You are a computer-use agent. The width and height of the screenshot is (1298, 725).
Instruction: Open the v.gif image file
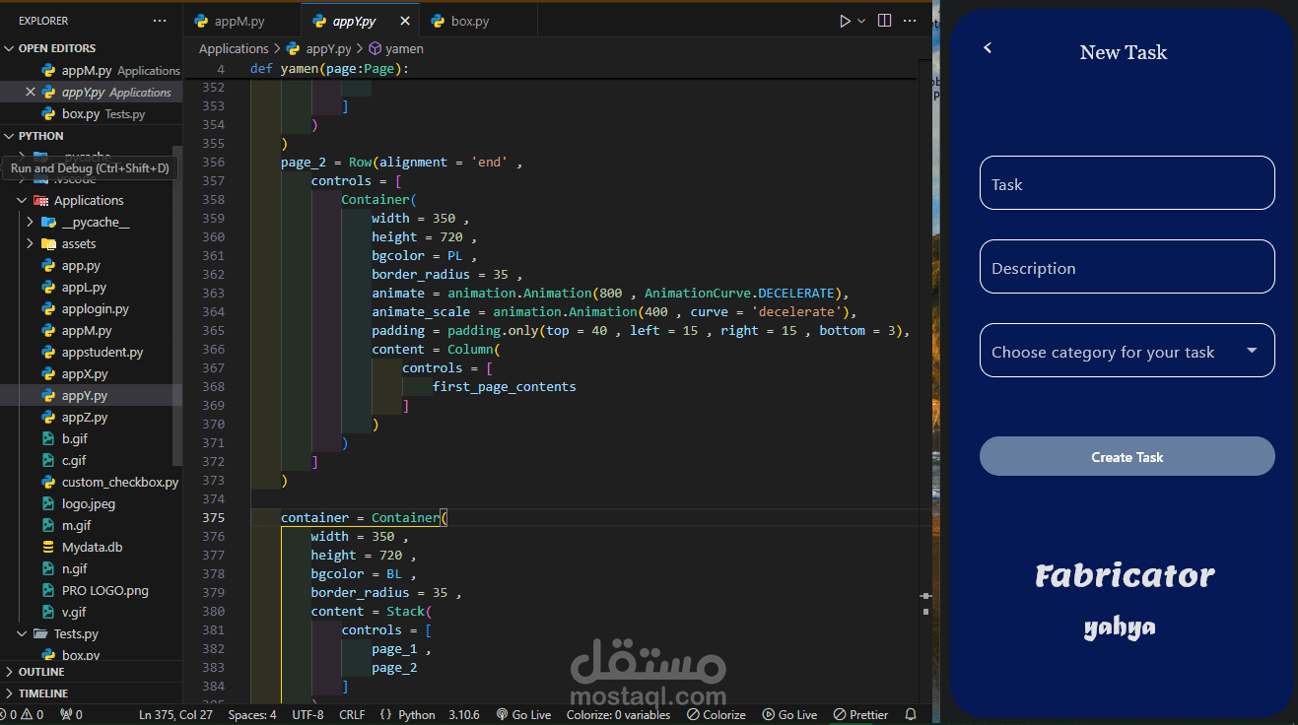coord(74,613)
